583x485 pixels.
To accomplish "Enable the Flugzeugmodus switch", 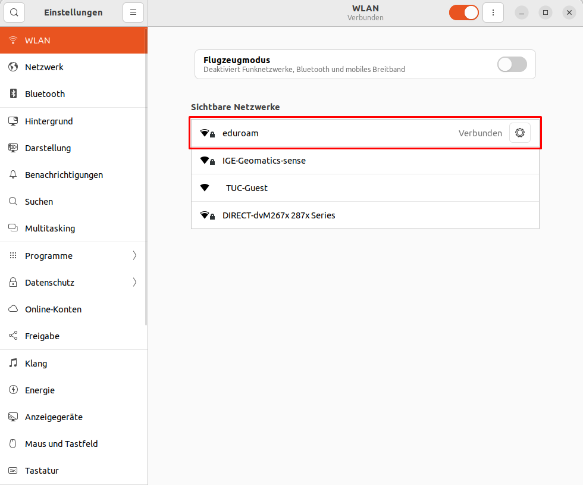I will [x=512, y=64].
